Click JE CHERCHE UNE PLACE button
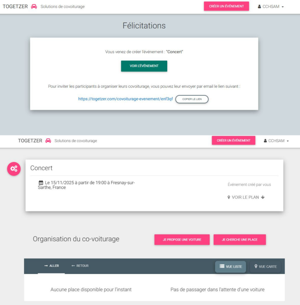Screen dimensions: 300x305 (240, 239)
